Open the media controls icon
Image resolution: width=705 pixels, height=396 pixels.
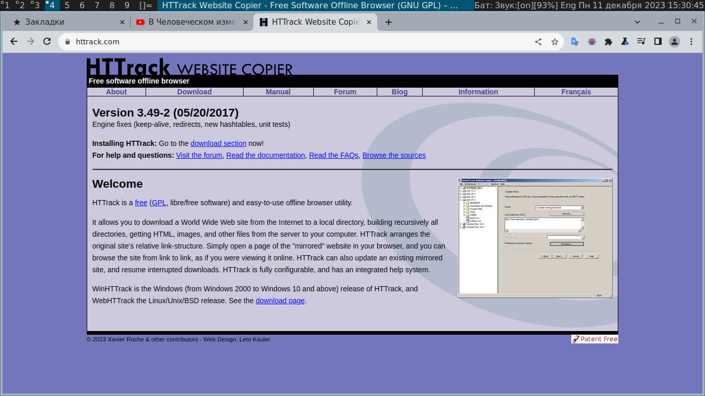pos(642,42)
